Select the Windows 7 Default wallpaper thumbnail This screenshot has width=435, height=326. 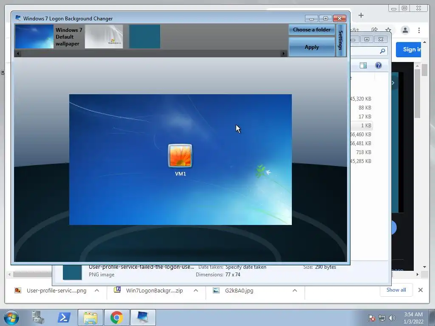tap(34, 37)
